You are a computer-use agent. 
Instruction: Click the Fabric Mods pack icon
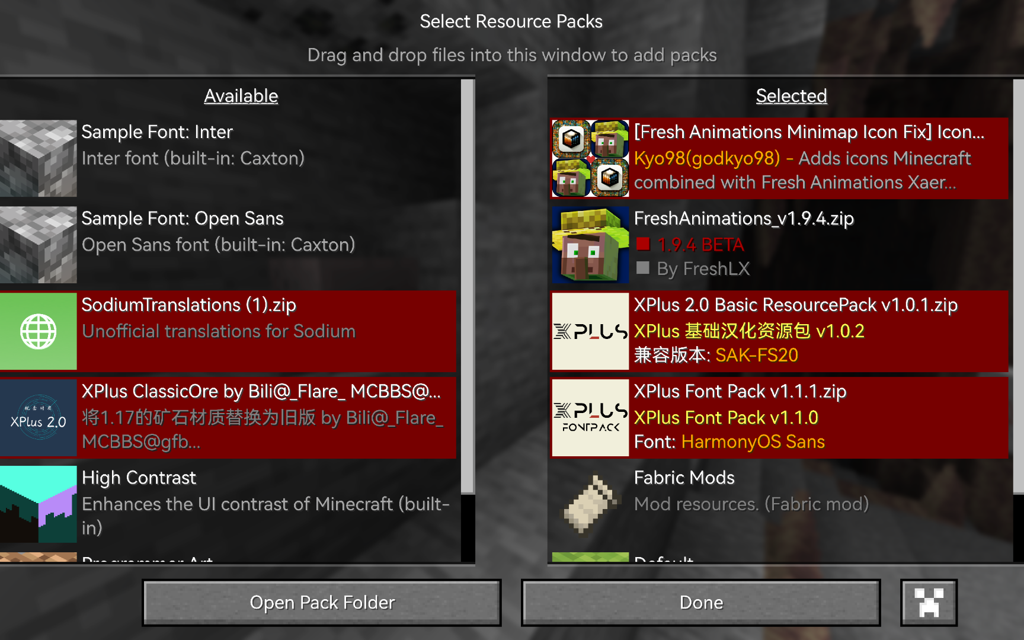pyautogui.click(x=590, y=504)
